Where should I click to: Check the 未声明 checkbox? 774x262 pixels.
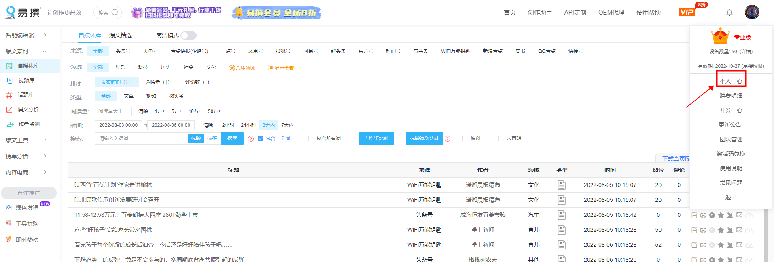tap(501, 138)
